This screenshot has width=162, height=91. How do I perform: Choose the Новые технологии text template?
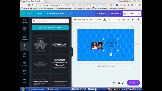pyautogui.click(x=41, y=81)
